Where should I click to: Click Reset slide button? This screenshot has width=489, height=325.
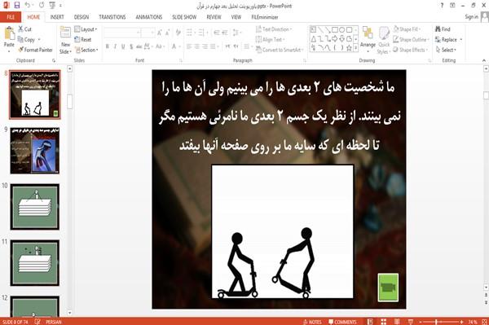point(83,40)
